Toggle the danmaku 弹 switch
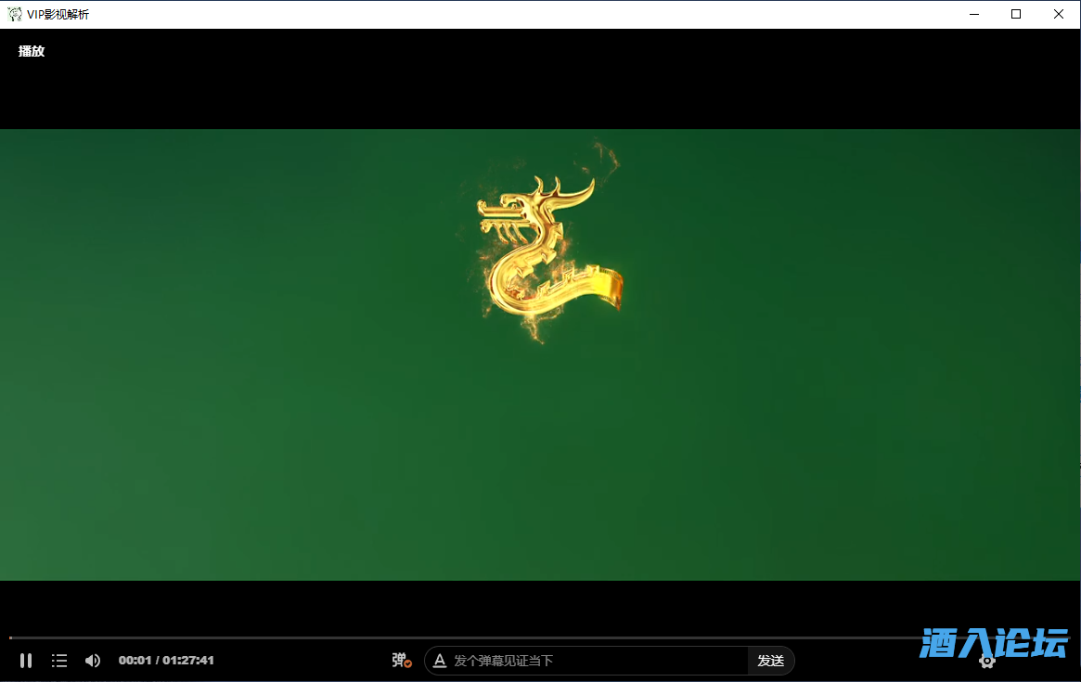 (401, 661)
